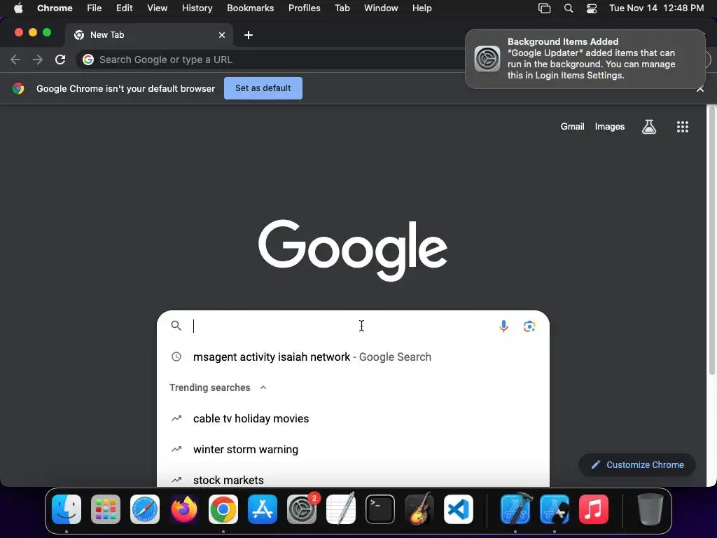Click the magnifier icon in search box

(x=176, y=325)
